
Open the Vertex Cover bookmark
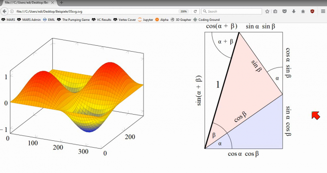[125, 20]
